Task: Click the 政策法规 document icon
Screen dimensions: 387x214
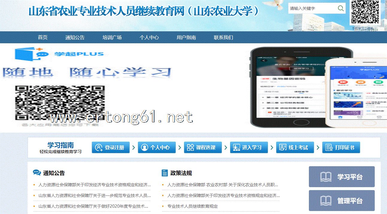Action: [x=165, y=173]
